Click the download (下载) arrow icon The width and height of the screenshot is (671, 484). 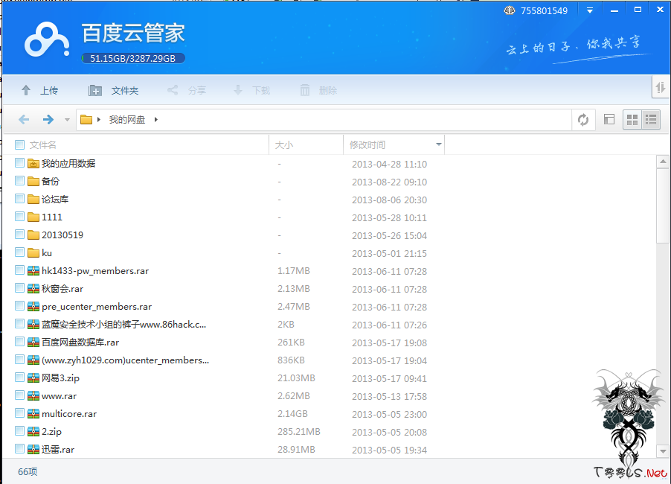tap(238, 90)
